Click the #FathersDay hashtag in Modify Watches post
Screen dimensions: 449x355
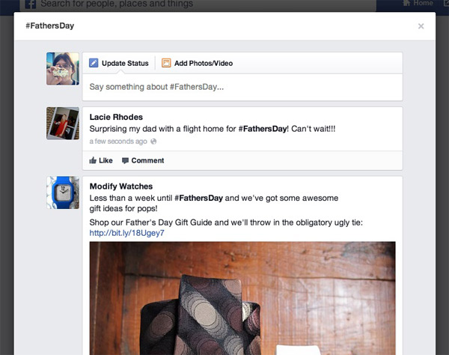(198, 198)
